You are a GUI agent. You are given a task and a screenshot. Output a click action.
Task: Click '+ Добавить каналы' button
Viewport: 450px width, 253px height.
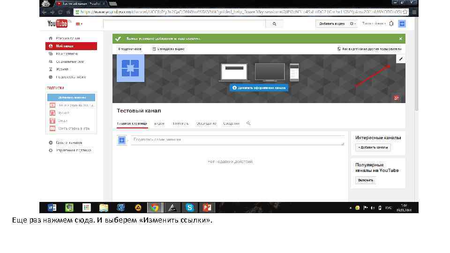373,148
